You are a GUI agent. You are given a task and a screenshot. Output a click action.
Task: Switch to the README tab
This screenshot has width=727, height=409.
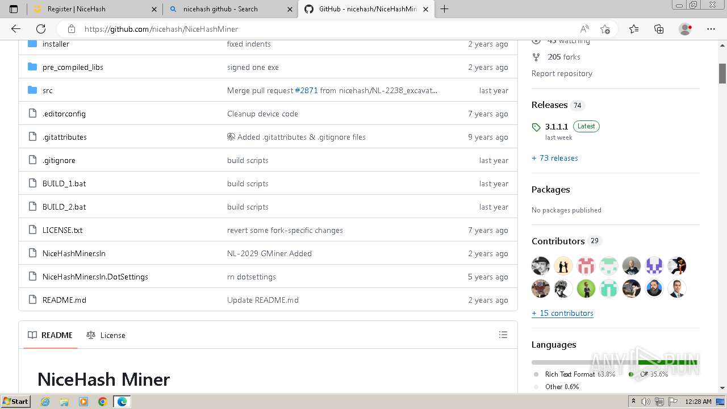[51, 335]
